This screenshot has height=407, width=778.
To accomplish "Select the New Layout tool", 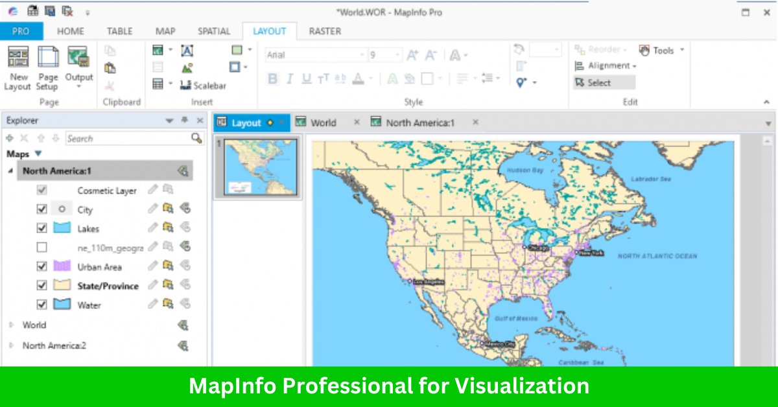I will pos(18,68).
